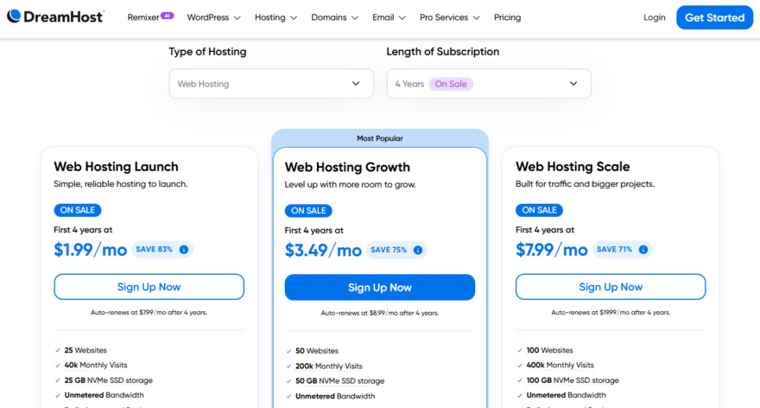Click ON SALE badge on Launch plan
The width and height of the screenshot is (760, 408).
point(78,210)
